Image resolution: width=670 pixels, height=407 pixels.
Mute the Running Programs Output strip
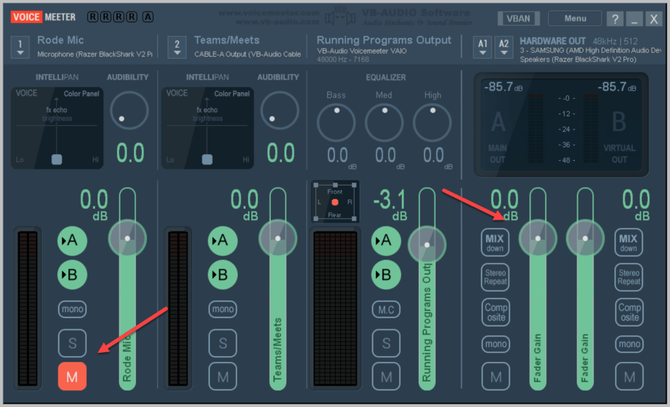point(386,376)
